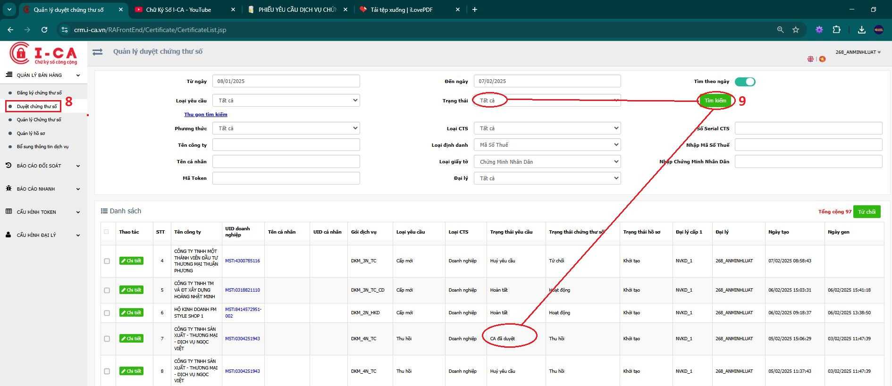Screen dimensions: 892x386
Task: Open the browser profile avatar
Action: coord(879,30)
